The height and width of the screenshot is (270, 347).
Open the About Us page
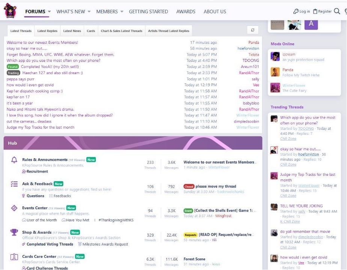pos(215,12)
